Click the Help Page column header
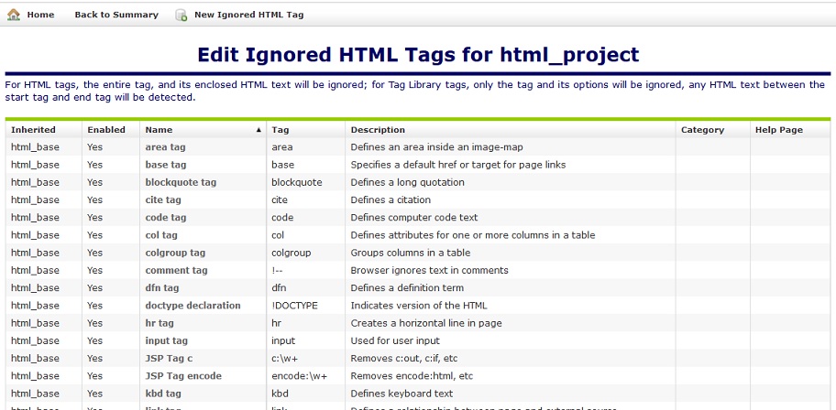836x410 pixels. click(x=778, y=130)
